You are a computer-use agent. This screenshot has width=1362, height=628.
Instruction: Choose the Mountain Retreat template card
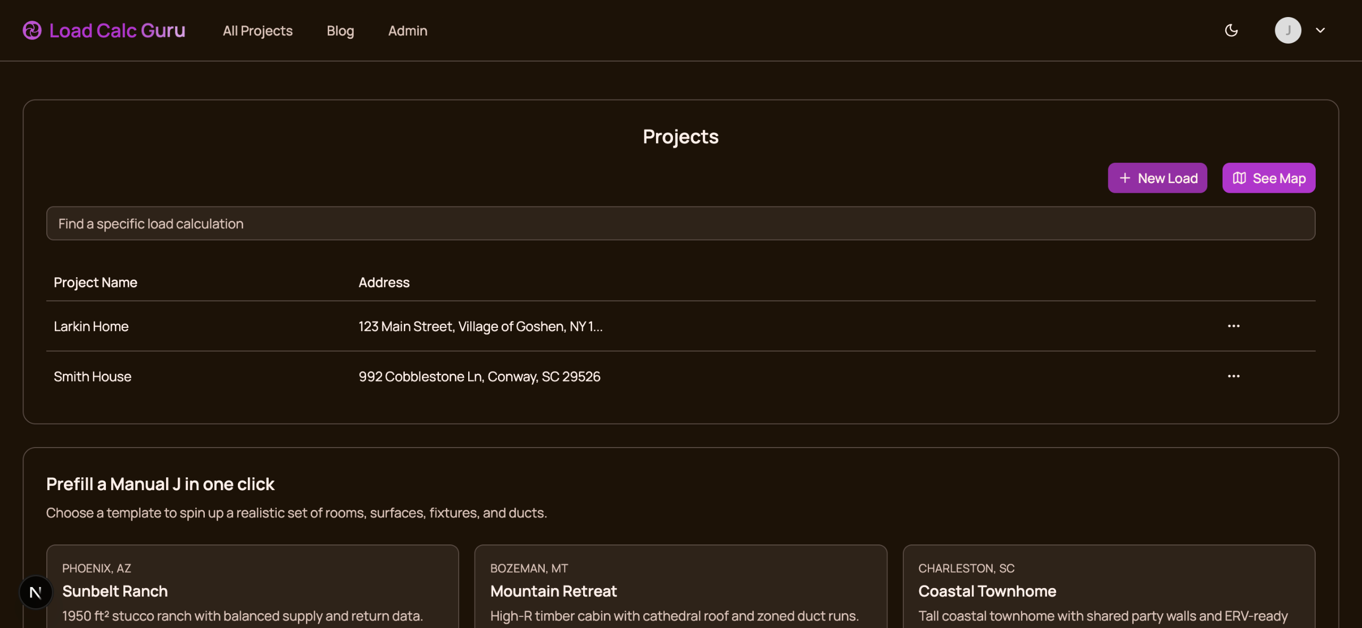[x=680, y=591]
